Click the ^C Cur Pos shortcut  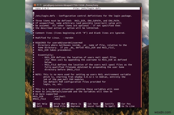click(x=124, y=104)
